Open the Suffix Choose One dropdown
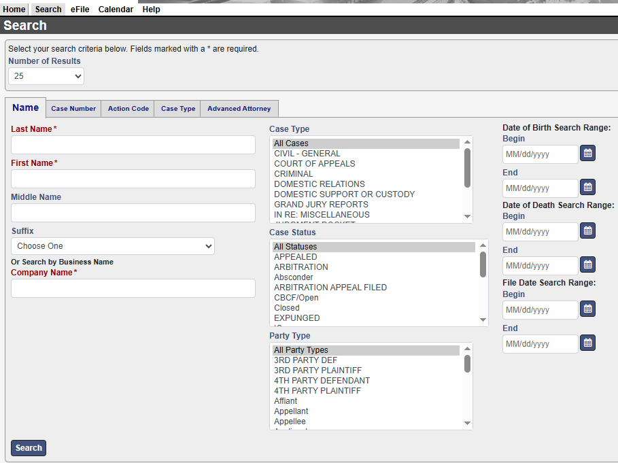This screenshot has height=463, width=618. [113, 246]
